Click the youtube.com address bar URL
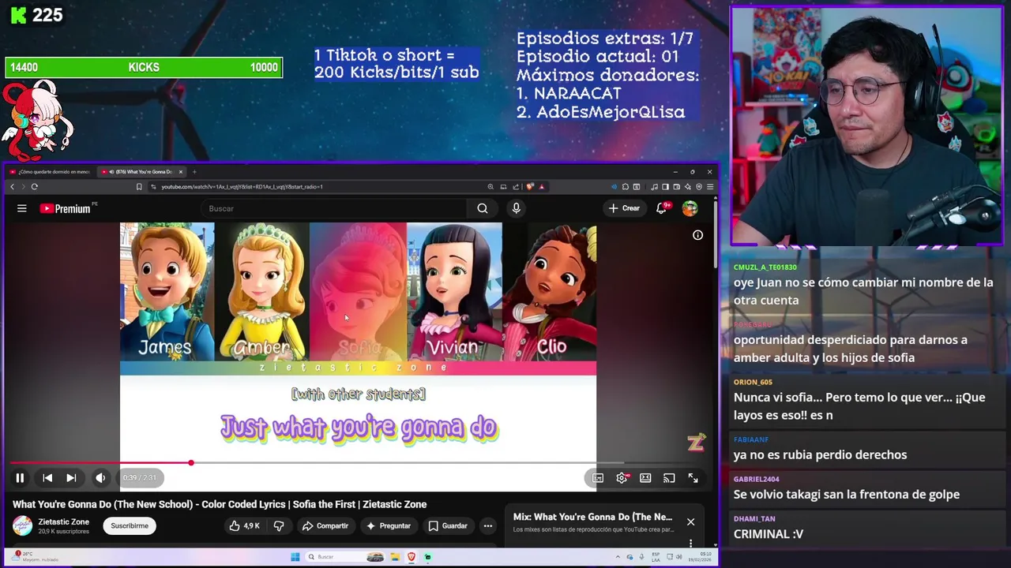The width and height of the screenshot is (1011, 568). point(242,187)
